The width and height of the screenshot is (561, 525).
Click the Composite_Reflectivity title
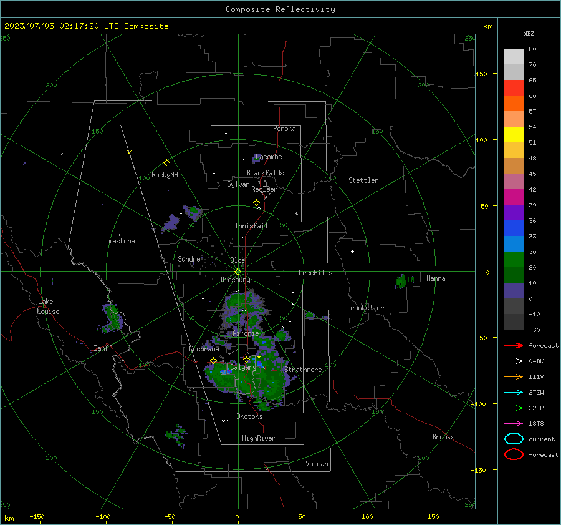(280, 9)
